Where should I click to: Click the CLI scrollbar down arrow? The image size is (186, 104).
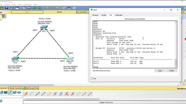tap(176, 67)
